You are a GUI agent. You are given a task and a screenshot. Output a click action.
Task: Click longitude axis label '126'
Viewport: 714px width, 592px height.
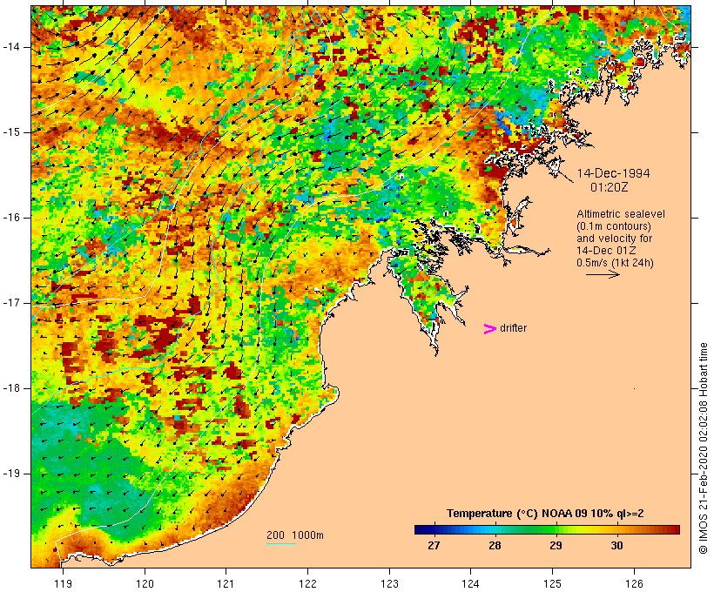634,584
